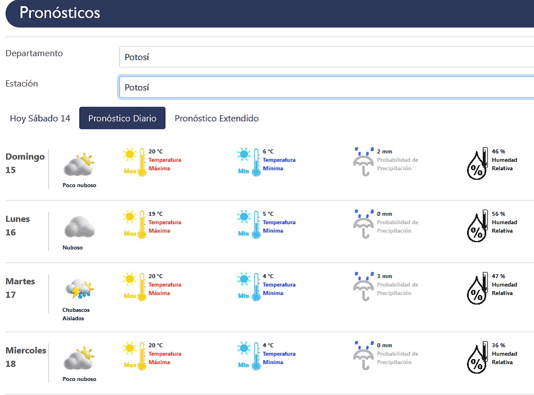Screen dimensions: 534x395
Task: Click the Martes 17 day label
Action: (x=20, y=288)
